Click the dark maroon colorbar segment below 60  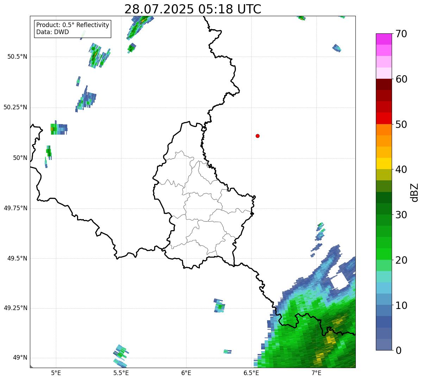[x=384, y=84]
